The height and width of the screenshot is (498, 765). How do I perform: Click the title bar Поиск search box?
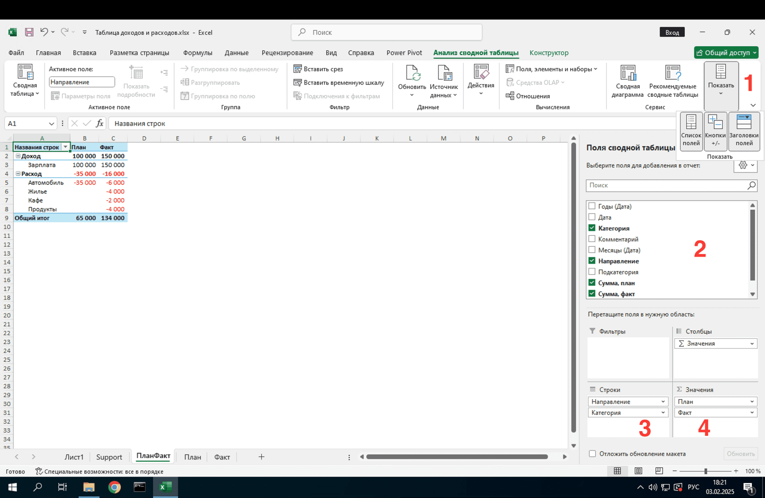386,32
